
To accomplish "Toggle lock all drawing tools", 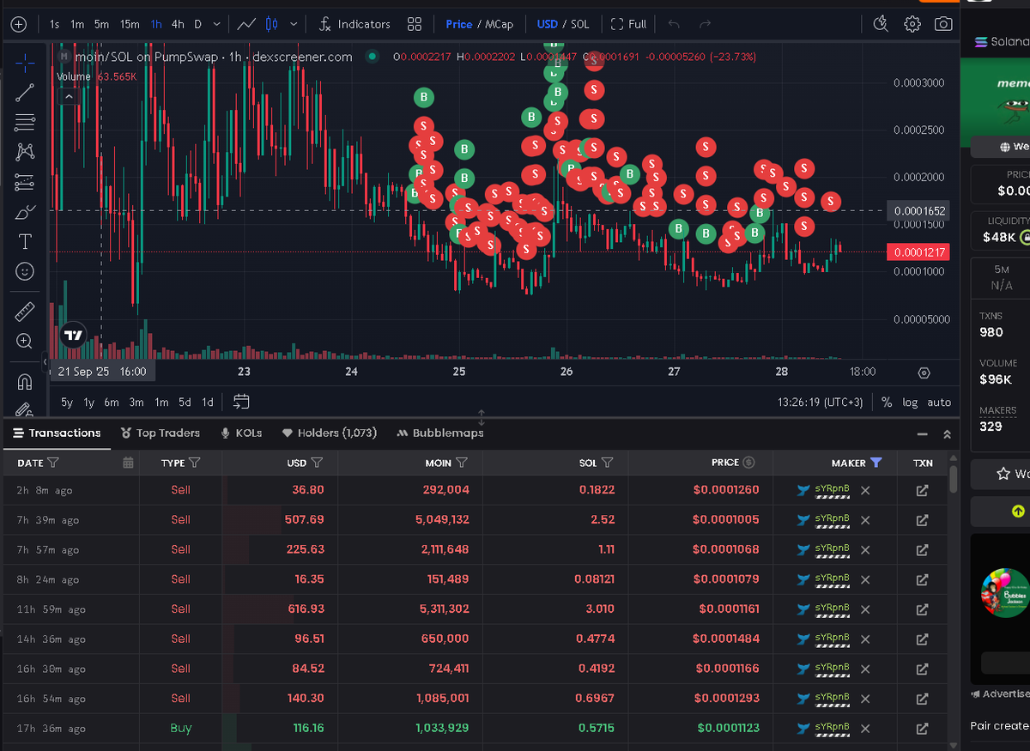I will 25,409.
